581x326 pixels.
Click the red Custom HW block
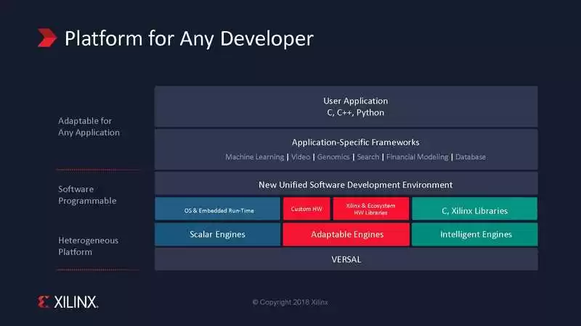click(306, 210)
